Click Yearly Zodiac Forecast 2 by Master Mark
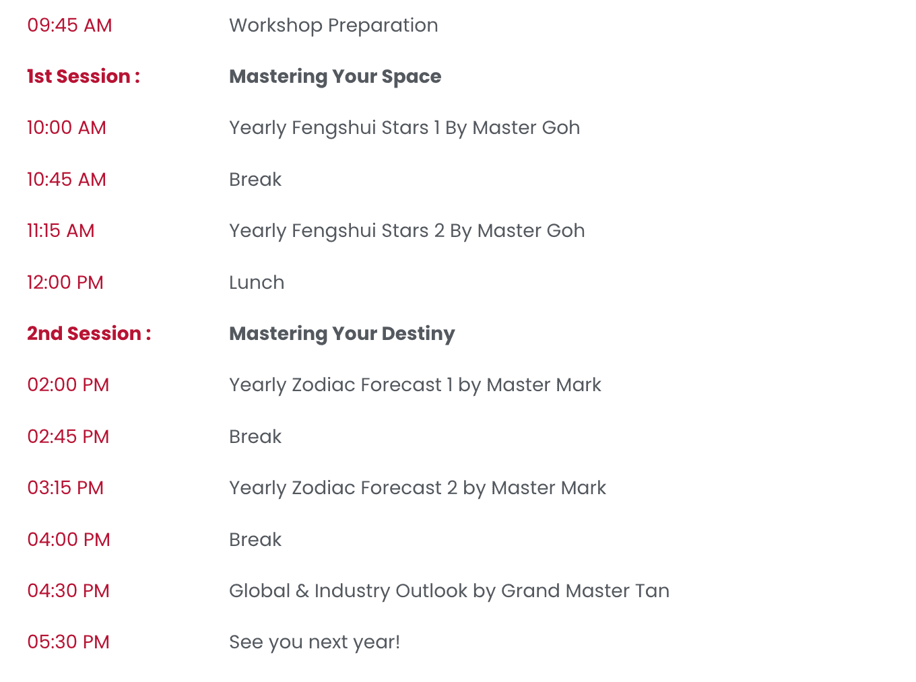 pos(418,488)
